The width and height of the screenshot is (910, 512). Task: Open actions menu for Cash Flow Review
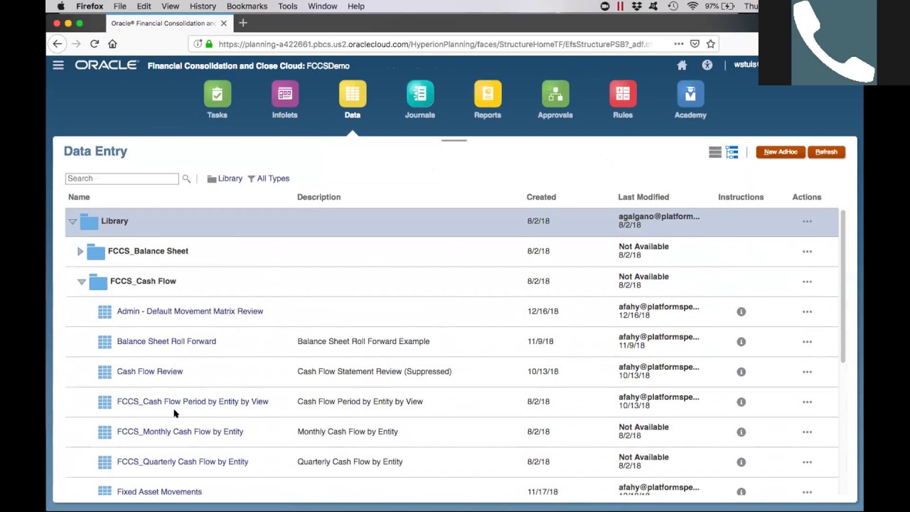click(x=807, y=372)
